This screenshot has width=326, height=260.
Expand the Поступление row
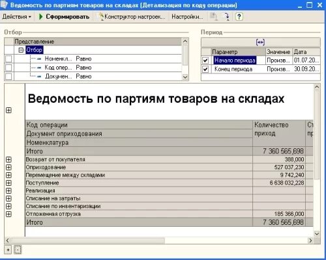[8, 183]
